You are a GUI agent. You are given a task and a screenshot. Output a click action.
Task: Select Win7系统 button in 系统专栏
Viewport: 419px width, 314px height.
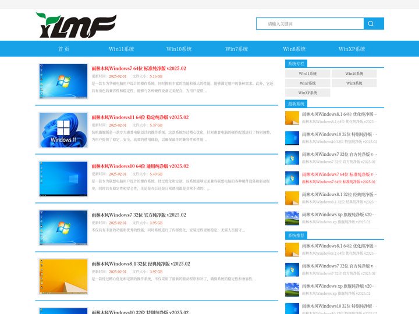click(308, 83)
